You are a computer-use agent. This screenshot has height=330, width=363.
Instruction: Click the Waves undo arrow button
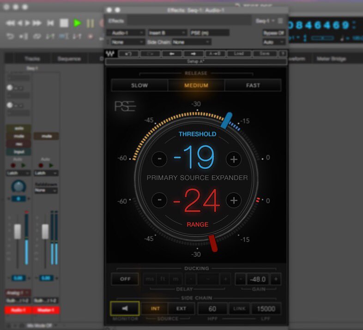(128, 54)
